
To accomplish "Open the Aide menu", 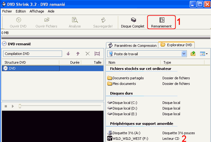I will point(51,11).
